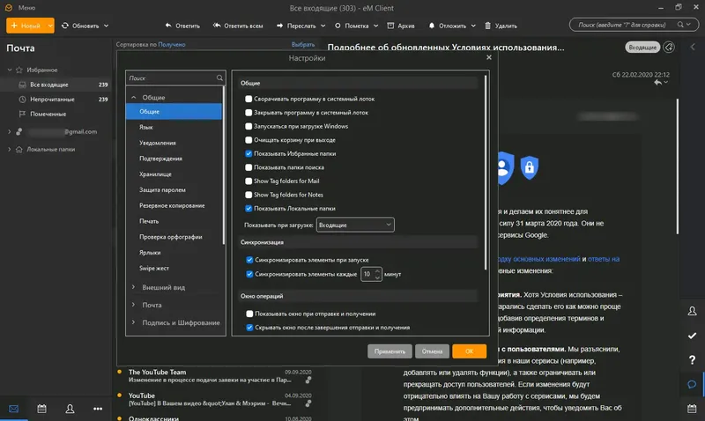Click the Reply toolbar button

pos(182,26)
